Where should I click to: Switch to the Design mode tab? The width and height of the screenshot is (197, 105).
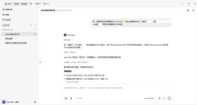coord(24,4)
